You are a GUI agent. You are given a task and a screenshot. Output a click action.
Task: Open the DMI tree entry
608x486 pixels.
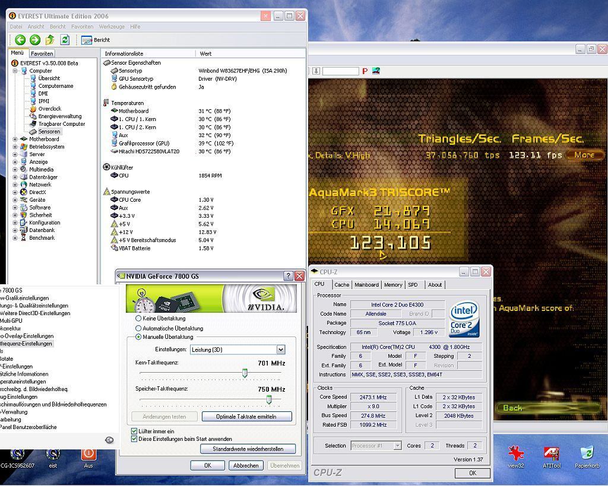43,93
